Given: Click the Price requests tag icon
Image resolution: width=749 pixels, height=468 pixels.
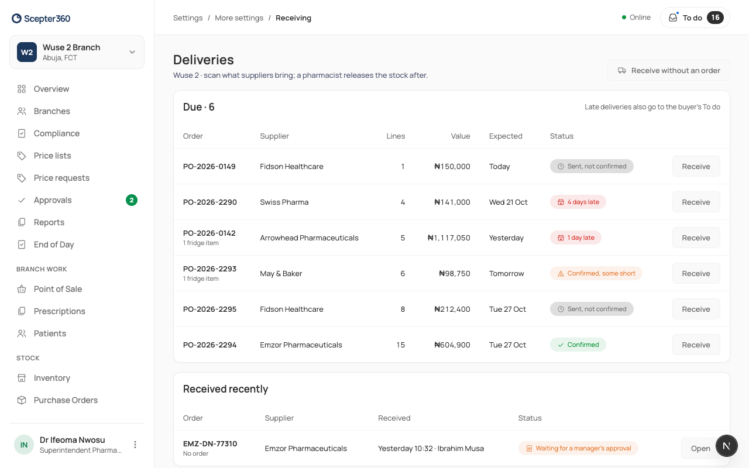Looking at the screenshot, I should coord(22,178).
